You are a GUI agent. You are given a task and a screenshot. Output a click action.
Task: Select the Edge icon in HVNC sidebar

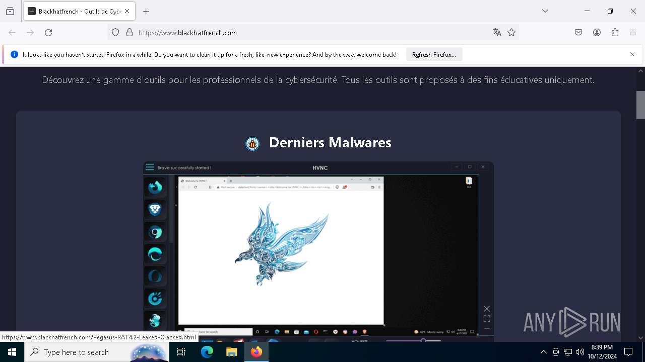click(x=155, y=254)
